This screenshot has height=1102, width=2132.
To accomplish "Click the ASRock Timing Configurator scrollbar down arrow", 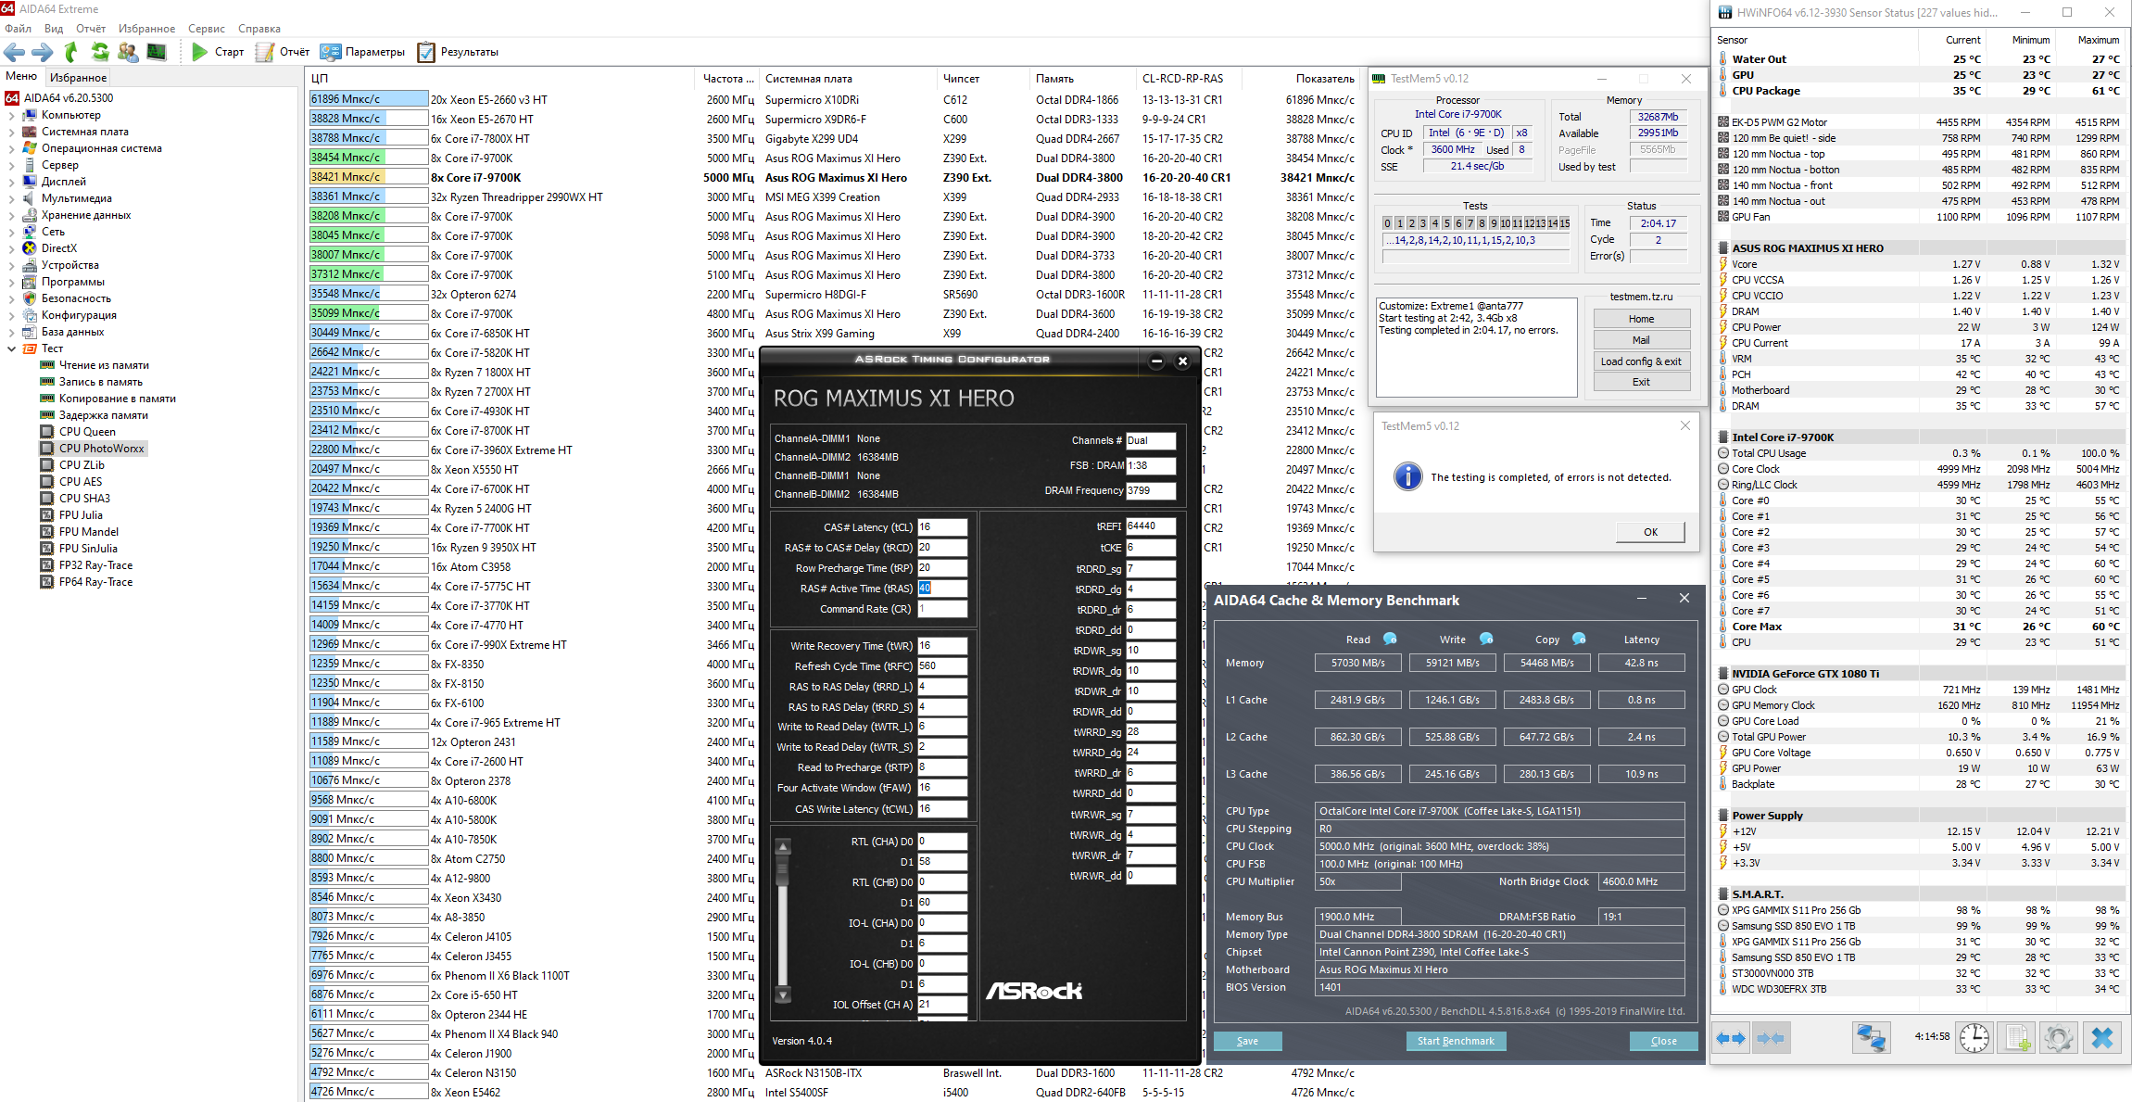I will (783, 995).
